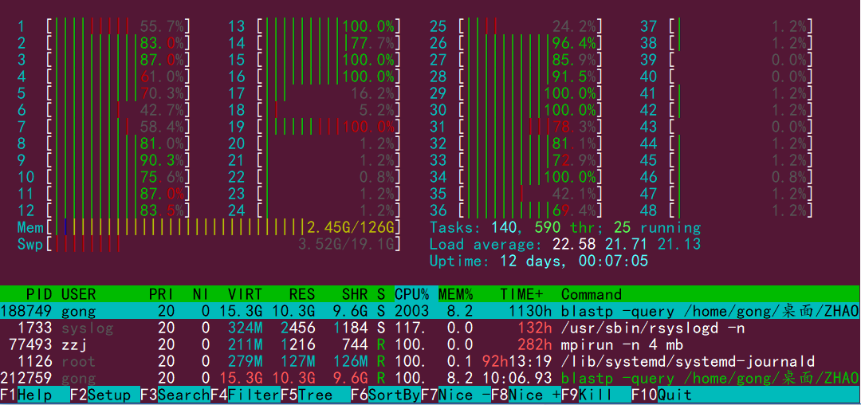Click the Tasks: 140, 590 thr line
Viewport: 861px width, 405px height.
(x=565, y=228)
